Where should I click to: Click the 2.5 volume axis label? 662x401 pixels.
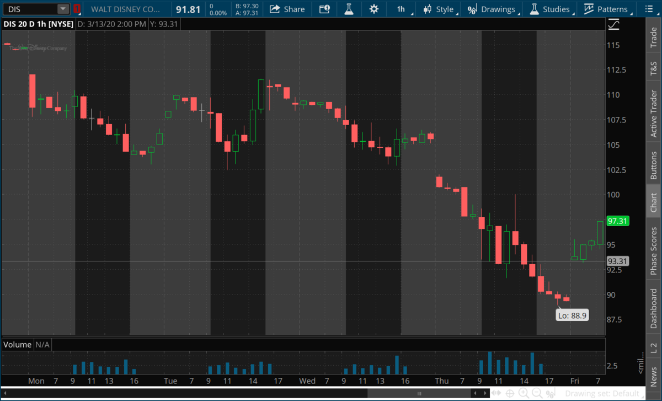point(612,366)
